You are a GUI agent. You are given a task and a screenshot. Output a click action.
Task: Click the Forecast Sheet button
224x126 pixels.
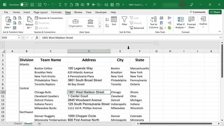(x=191, y=22)
